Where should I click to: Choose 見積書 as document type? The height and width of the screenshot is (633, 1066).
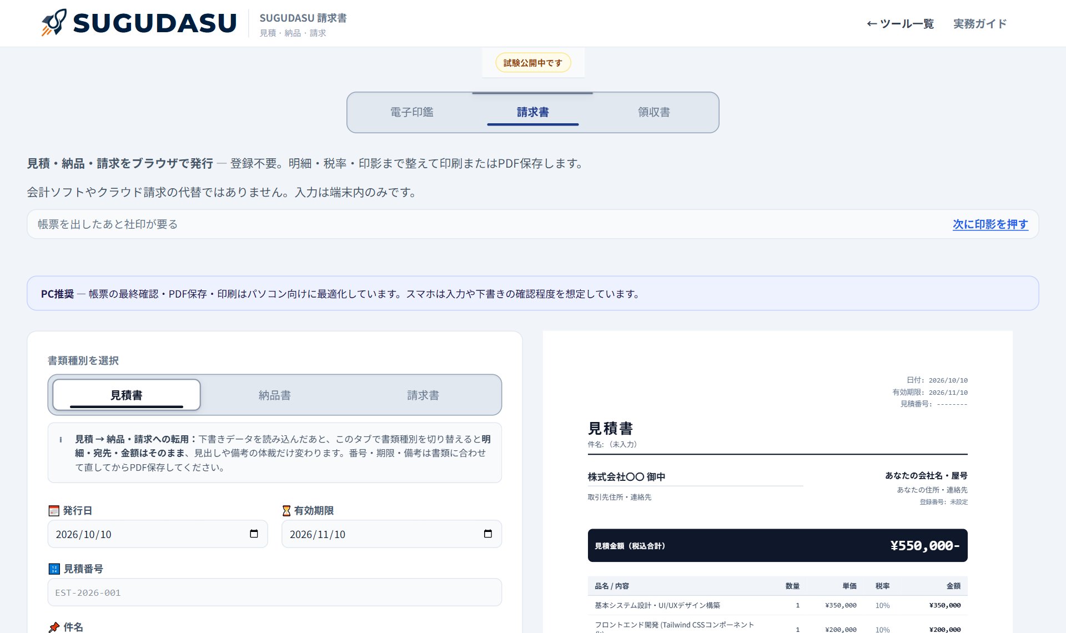tap(127, 395)
